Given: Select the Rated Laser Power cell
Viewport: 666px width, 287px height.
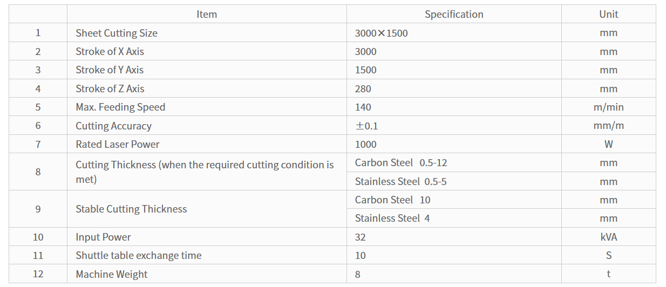Looking at the screenshot, I should click(207, 144).
